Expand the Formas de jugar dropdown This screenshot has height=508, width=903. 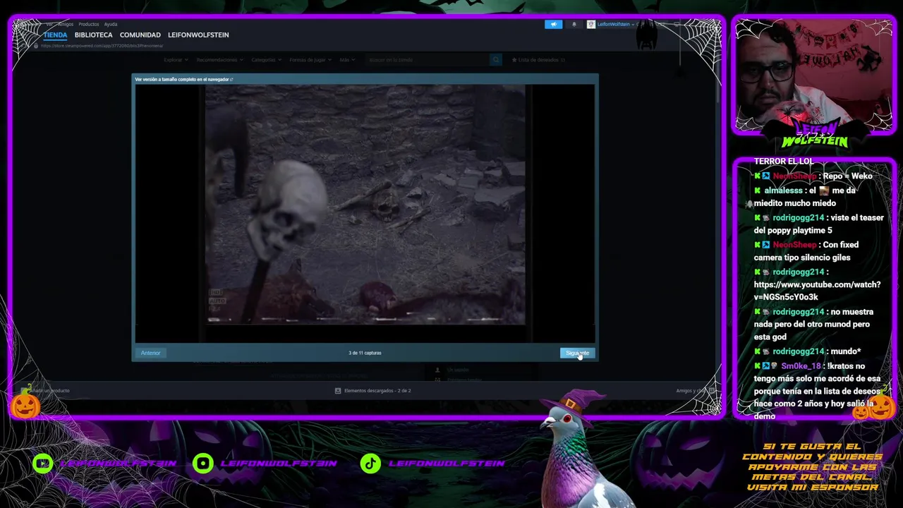pos(310,60)
